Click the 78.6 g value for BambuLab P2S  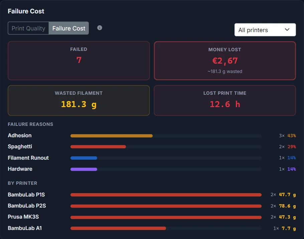click(x=287, y=206)
